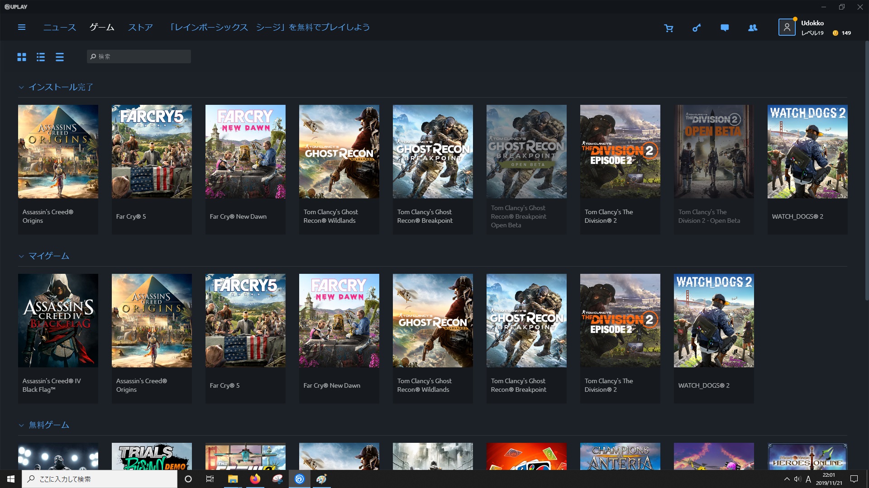Screen dimensions: 869x488
Task: Click the Uplay coin balance icon
Action: [x=836, y=33]
